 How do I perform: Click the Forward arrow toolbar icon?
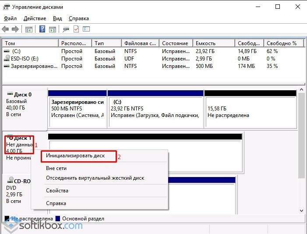click(x=15, y=29)
